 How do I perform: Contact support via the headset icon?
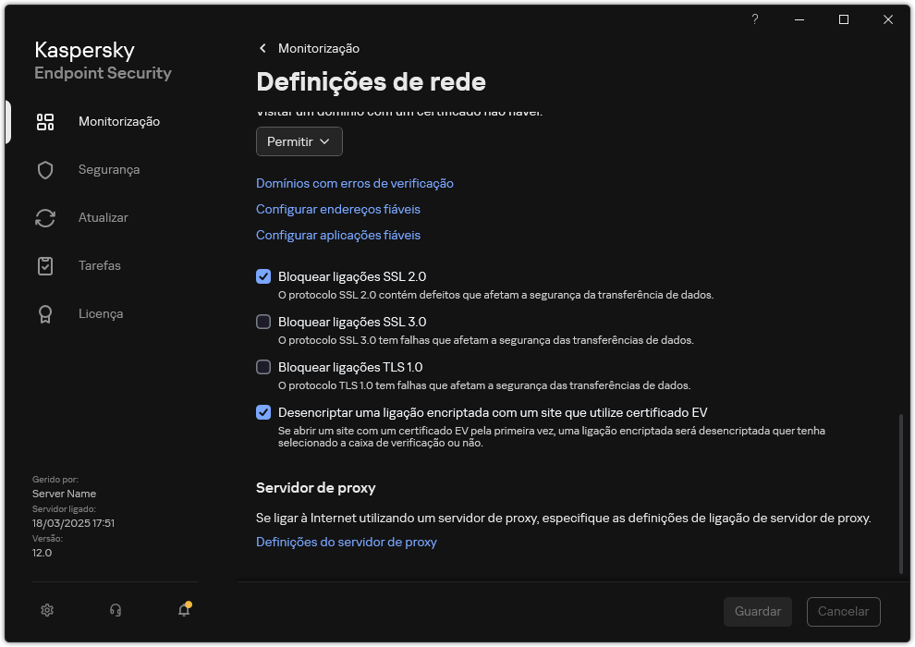click(x=115, y=610)
